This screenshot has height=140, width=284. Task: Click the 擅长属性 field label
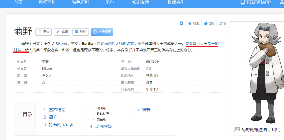coord(127,82)
